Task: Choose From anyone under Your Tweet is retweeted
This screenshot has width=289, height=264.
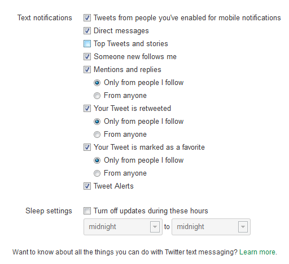Action: tap(97, 135)
